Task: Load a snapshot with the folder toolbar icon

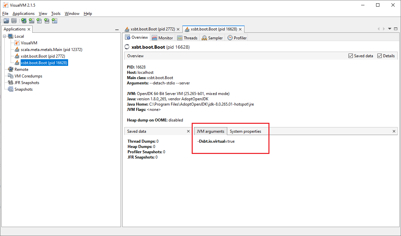Action: 6,21
